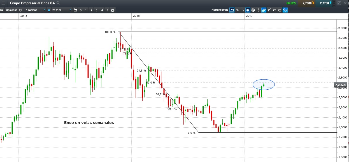349x162 pixels.
Task: Open the hamburger menu beside the instrument name
Action: coord(3,3)
